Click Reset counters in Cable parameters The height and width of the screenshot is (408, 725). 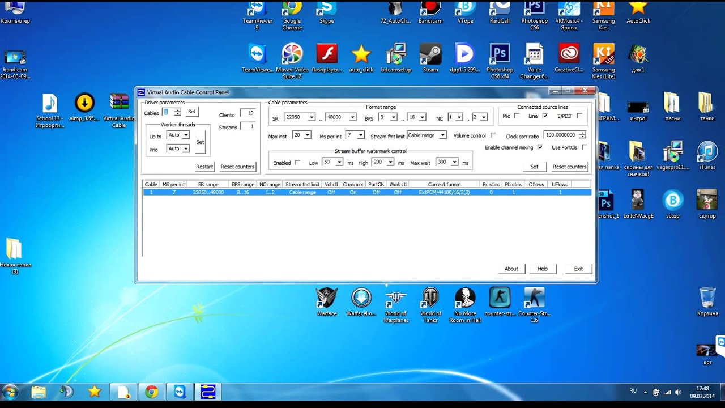pos(569,167)
